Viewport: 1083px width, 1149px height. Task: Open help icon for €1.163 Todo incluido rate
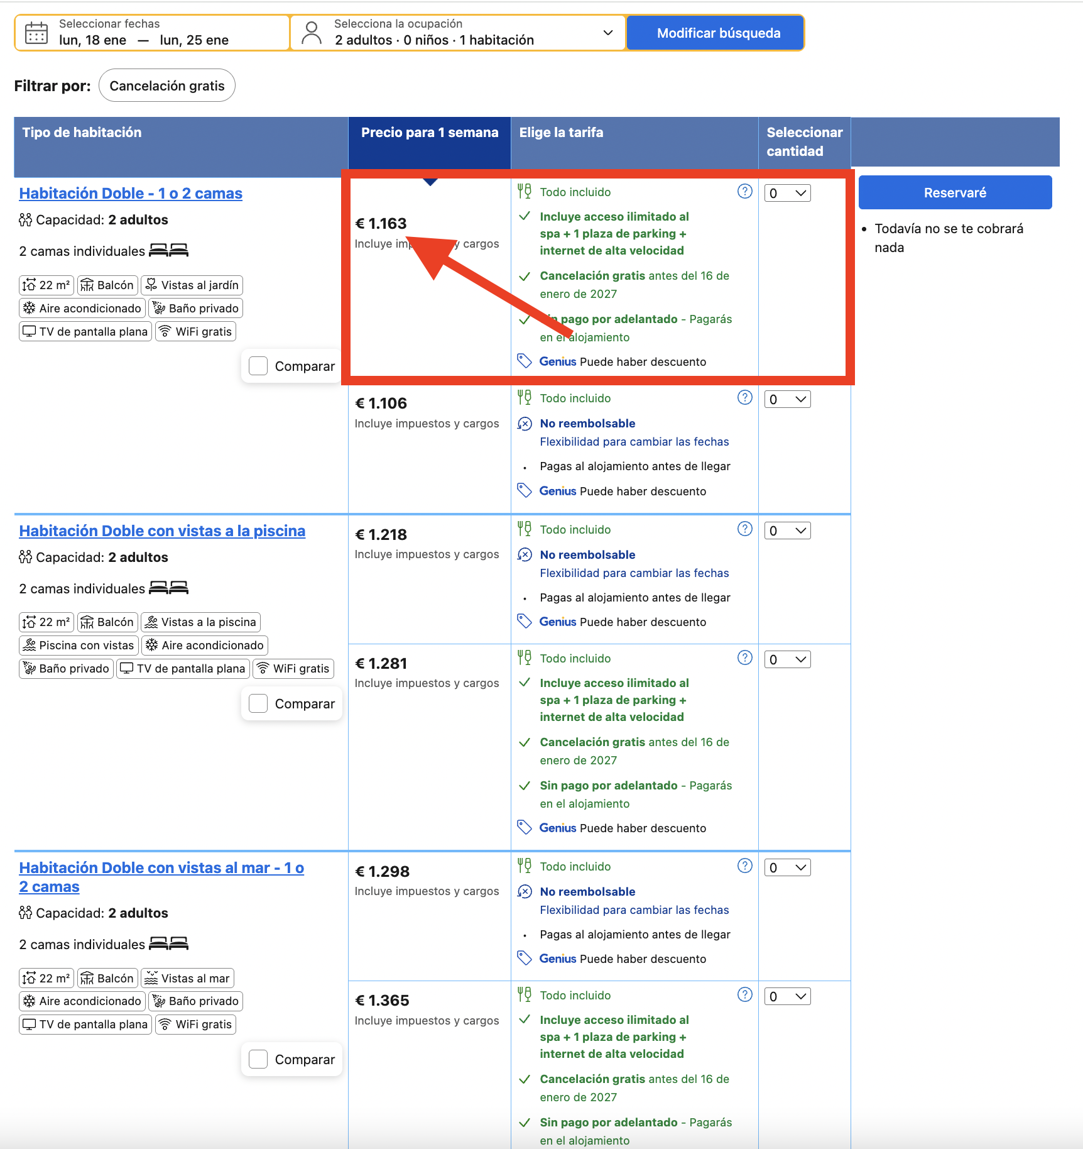pos(744,191)
